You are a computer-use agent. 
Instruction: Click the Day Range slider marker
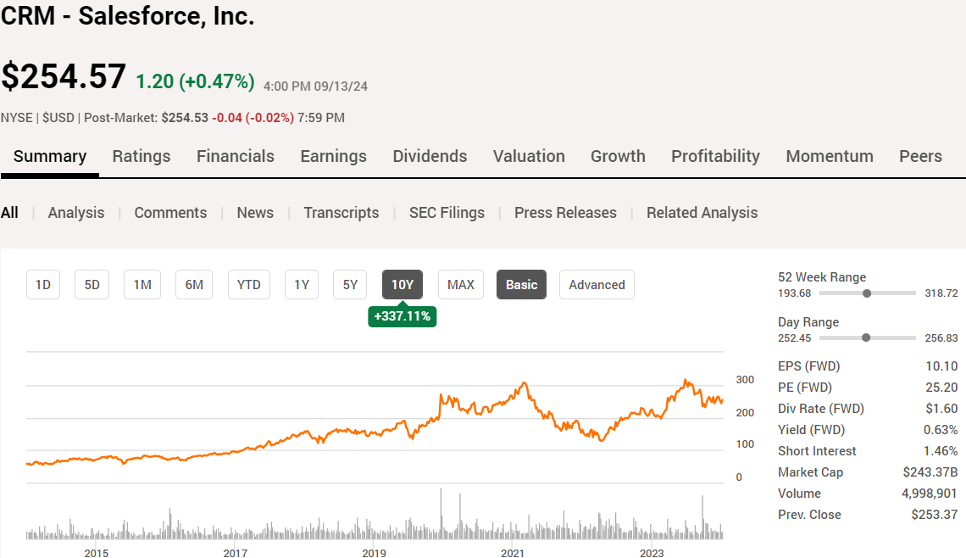866,338
